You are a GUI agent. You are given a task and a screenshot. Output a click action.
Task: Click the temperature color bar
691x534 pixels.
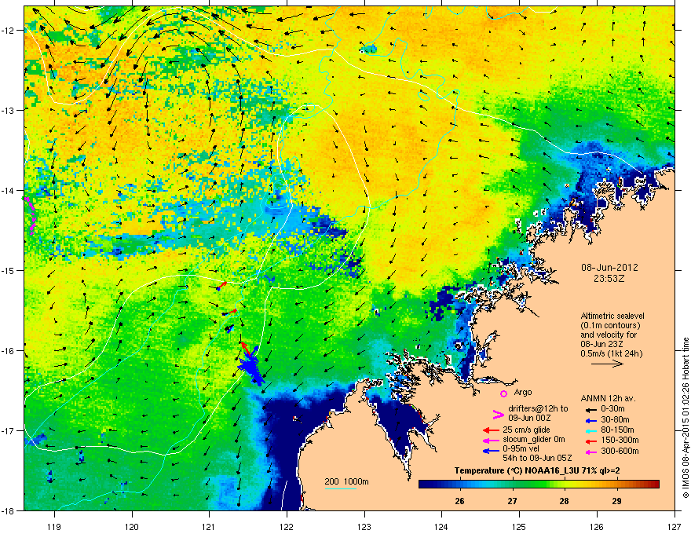click(x=539, y=485)
